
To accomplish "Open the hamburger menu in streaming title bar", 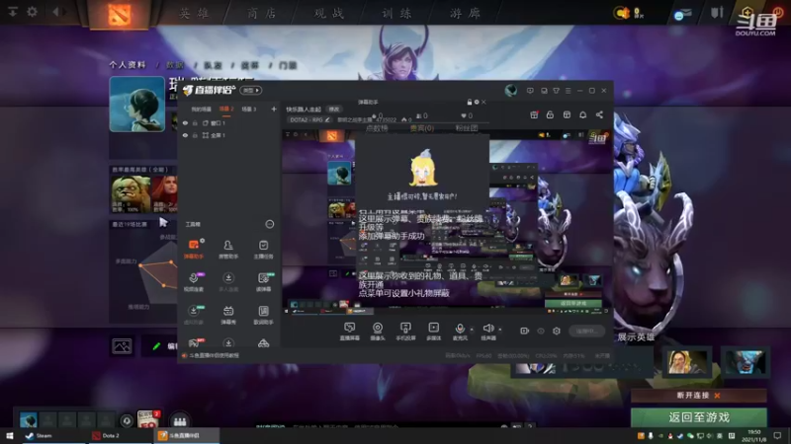I will click(568, 91).
